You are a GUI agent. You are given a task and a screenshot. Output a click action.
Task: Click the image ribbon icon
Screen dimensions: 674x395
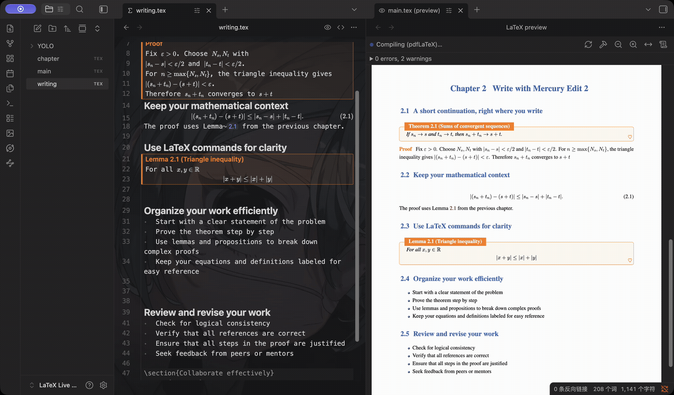pos(10,133)
